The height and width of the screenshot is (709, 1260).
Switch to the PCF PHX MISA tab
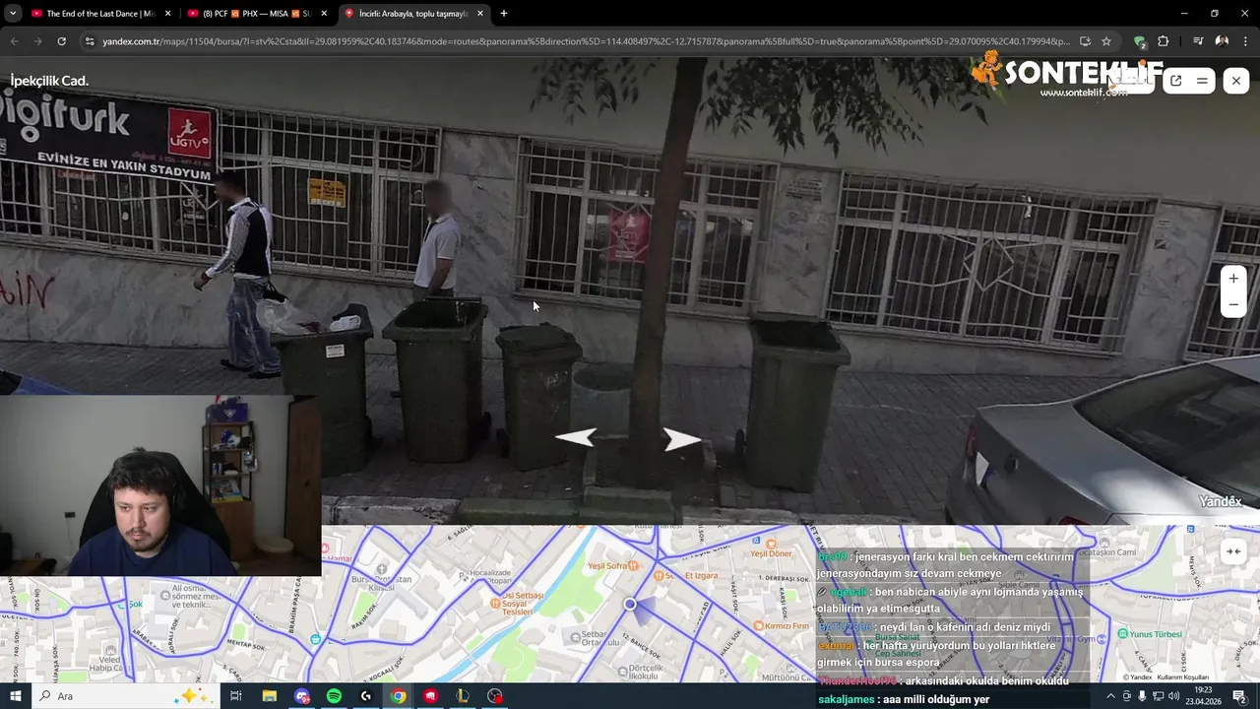coord(257,14)
